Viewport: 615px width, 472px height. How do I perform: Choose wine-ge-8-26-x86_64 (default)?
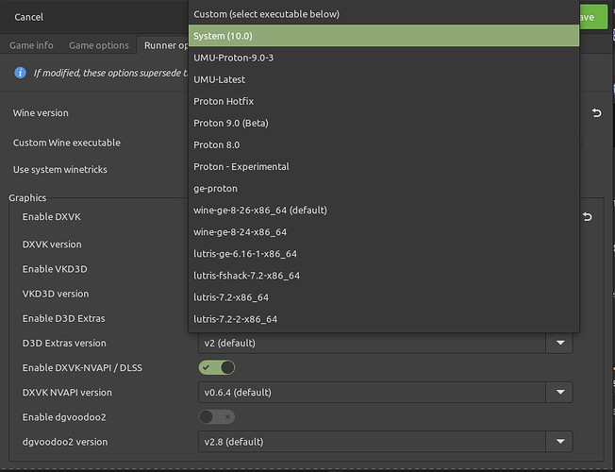(384, 211)
